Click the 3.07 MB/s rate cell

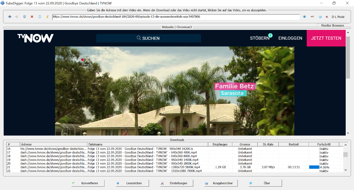268,167
